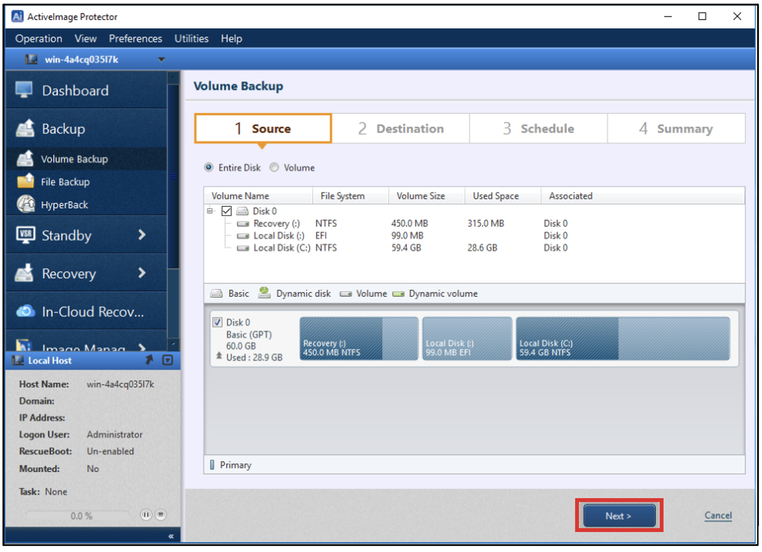762x552 pixels.
Task: Click the Disk 0 drive icon in tree
Action: coord(242,211)
